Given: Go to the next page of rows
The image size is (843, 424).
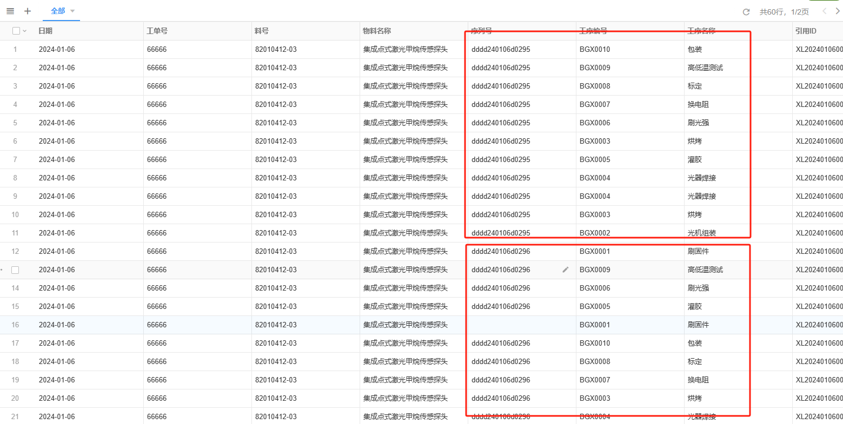Looking at the screenshot, I should [838, 11].
